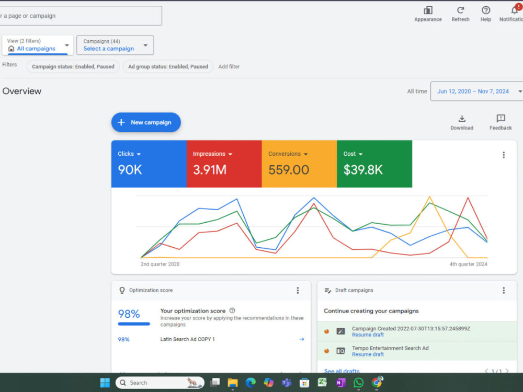Edit the Campaign status filter chip

click(73, 67)
